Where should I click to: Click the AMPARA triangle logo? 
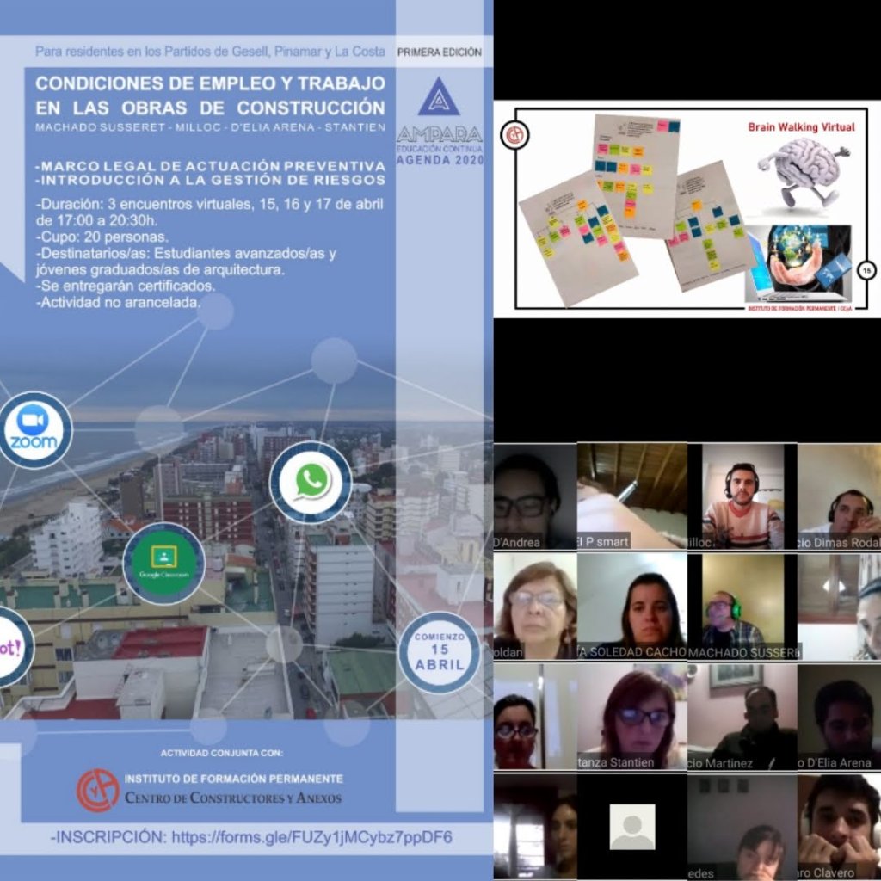pyautogui.click(x=439, y=96)
